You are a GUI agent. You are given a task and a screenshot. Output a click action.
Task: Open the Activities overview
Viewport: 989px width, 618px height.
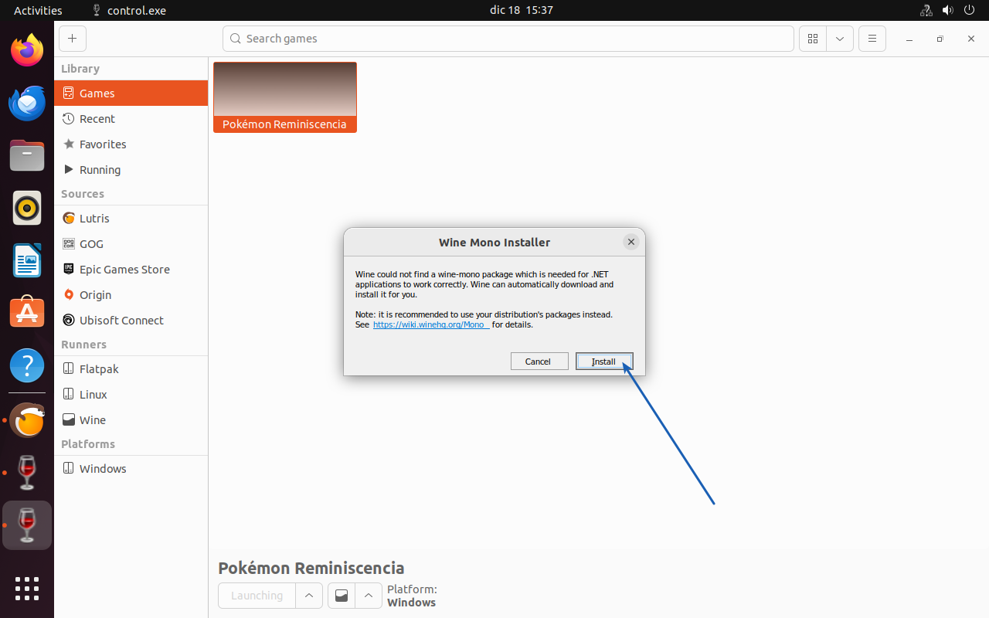tap(38, 10)
